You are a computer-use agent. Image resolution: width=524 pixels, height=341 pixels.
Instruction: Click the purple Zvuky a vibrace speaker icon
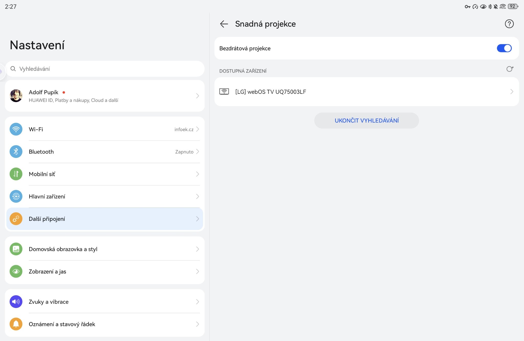[16, 302]
